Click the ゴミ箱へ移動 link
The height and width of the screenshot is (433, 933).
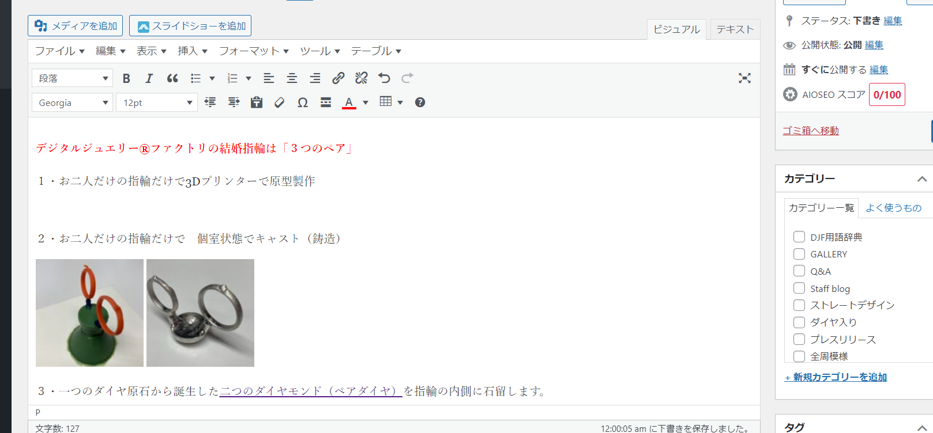(811, 131)
